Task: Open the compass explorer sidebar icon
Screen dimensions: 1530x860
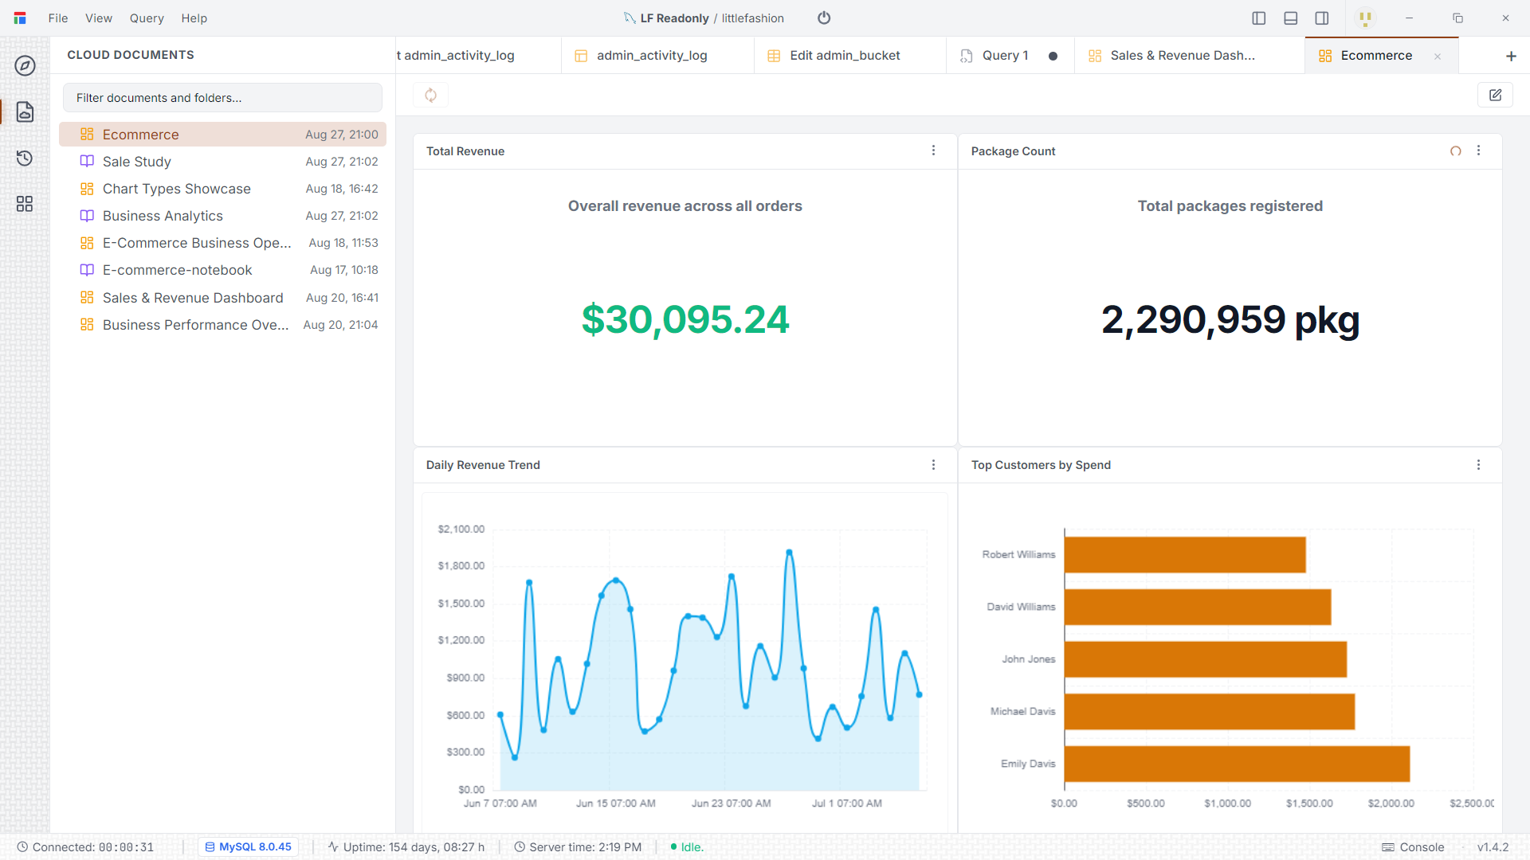Action: tap(25, 65)
